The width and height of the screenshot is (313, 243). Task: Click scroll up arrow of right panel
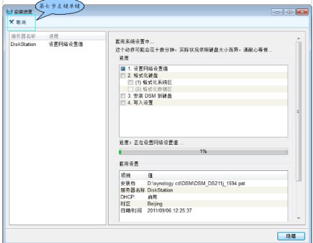(298, 39)
